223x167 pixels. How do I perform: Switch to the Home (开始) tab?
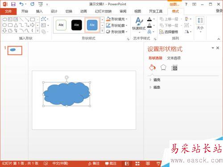[x=25, y=11]
